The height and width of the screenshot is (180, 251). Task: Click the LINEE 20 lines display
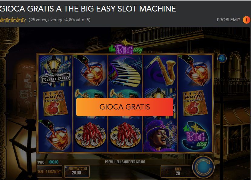point(178,171)
